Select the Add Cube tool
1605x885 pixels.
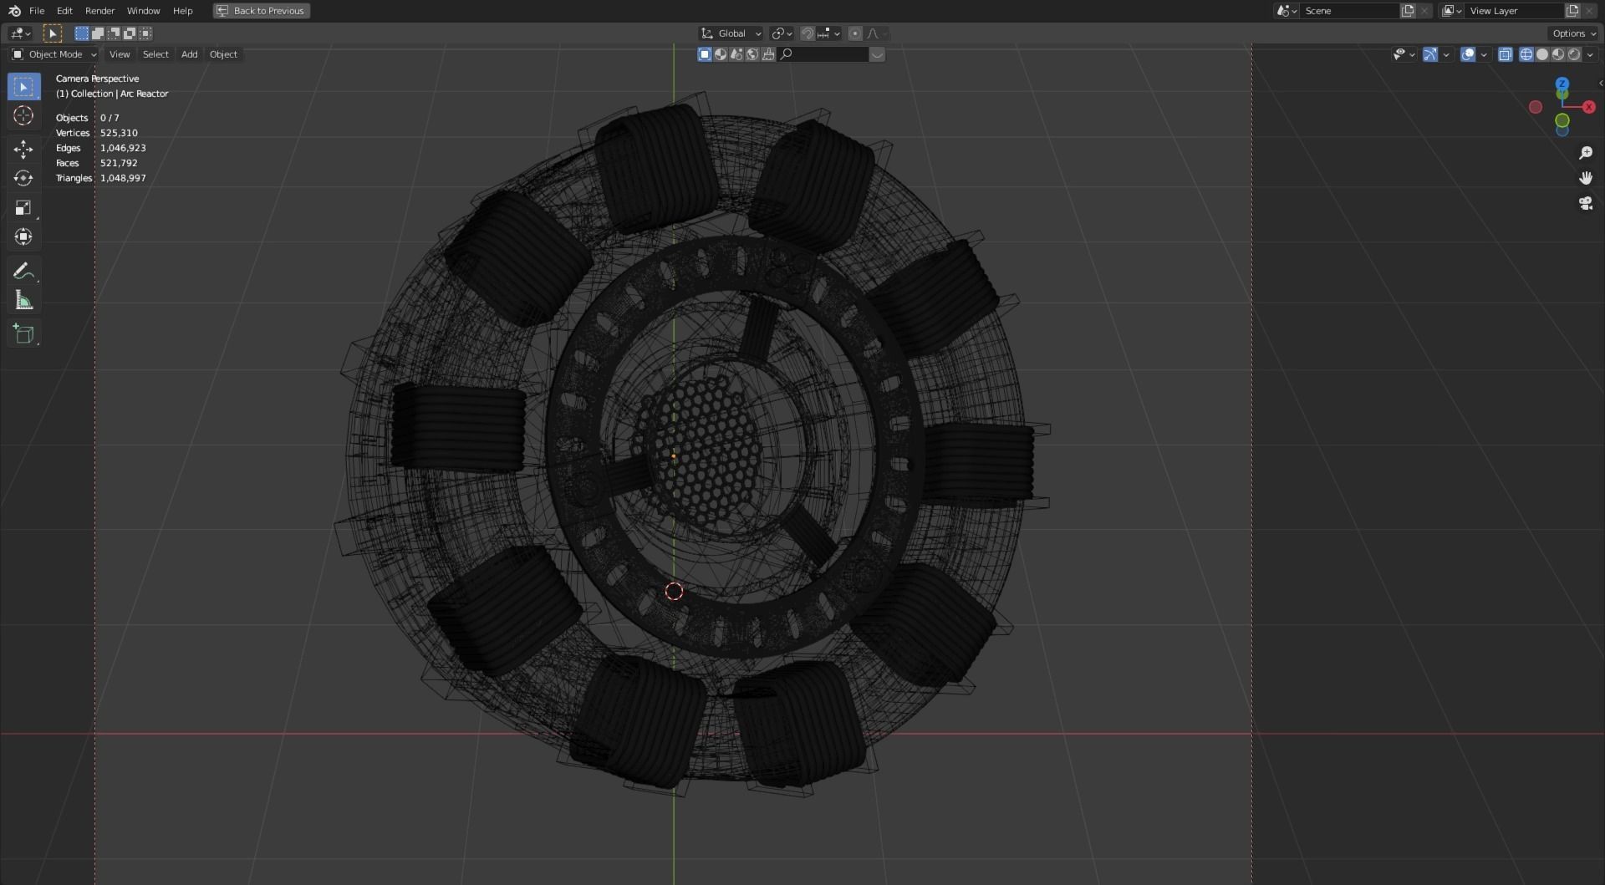point(23,334)
